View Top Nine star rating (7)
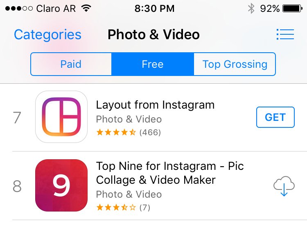 [x=123, y=207]
